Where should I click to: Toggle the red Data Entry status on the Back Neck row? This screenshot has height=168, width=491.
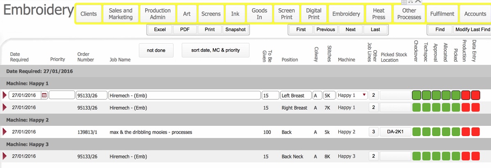(475, 156)
